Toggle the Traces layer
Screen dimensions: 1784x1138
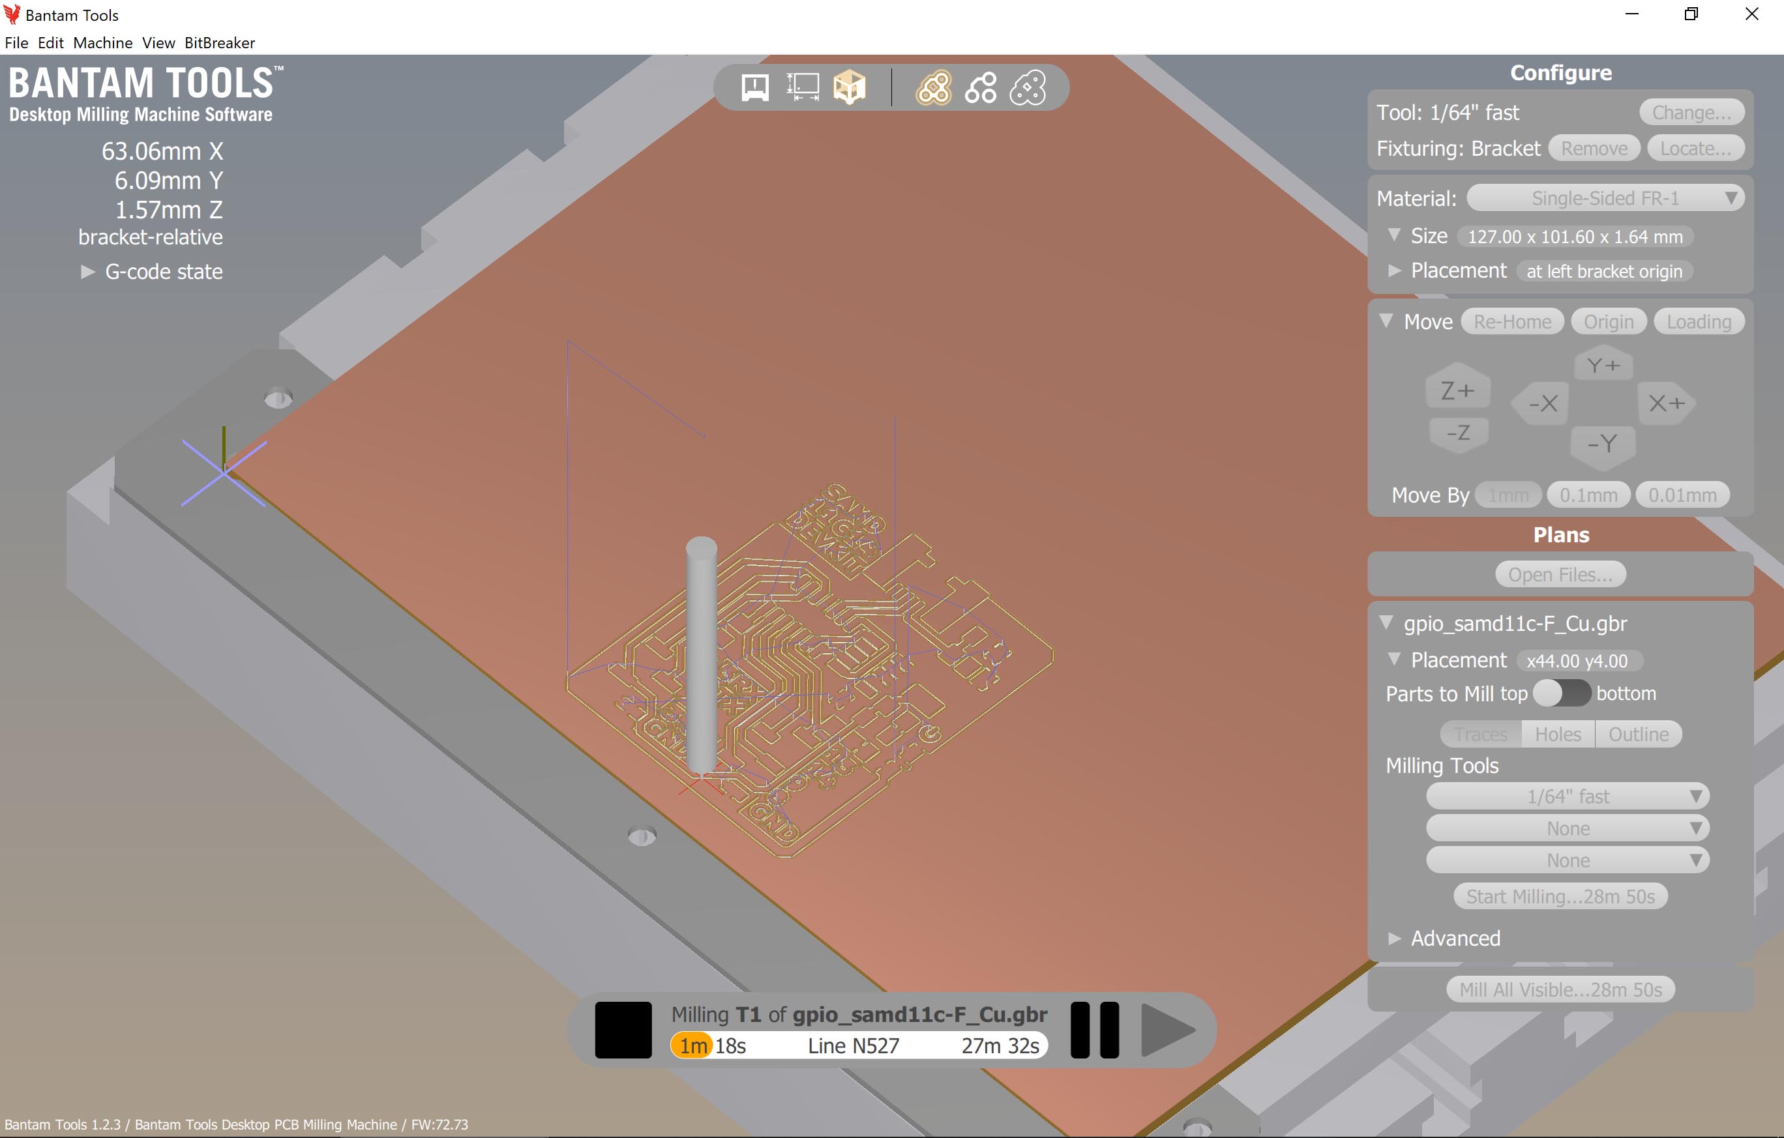[1480, 734]
